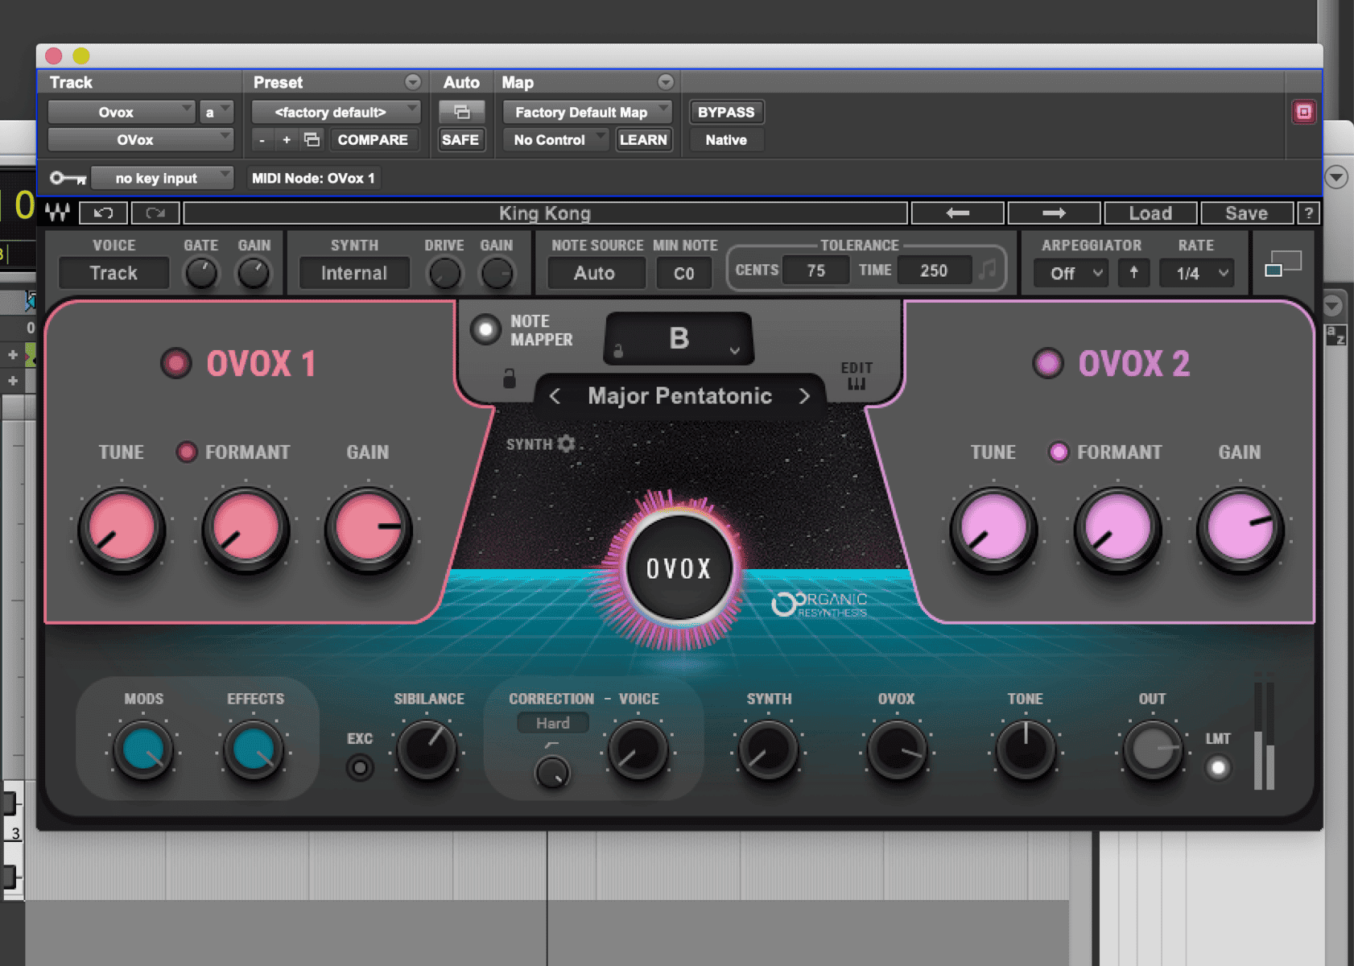
Task: Click the copy preset settings icon
Action: [x=312, y=139]
